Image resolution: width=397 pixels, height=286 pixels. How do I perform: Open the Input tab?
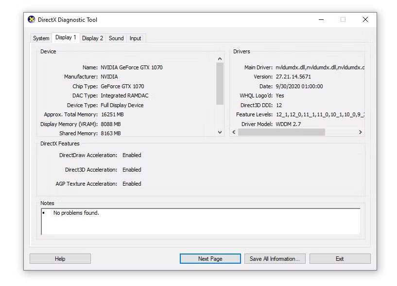(136, 38)
